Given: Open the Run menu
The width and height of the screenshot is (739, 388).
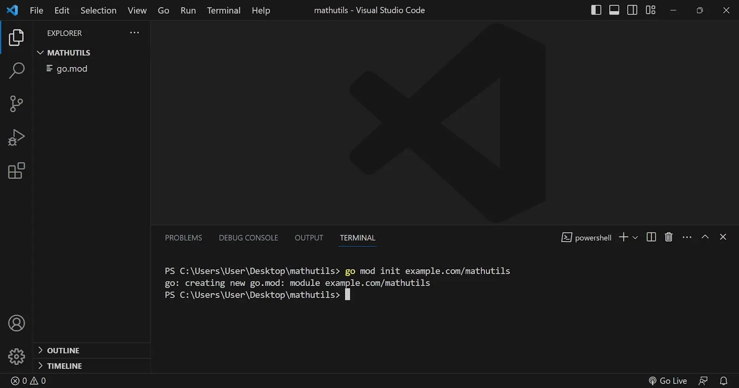Looking at the screenshot, I should click(x=188, y=10).
